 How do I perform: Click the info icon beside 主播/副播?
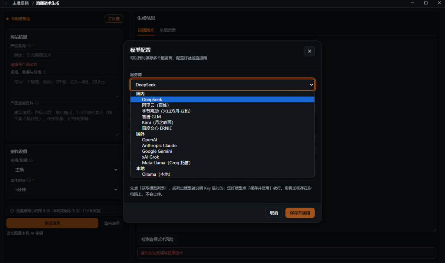(x=31, y=160)
